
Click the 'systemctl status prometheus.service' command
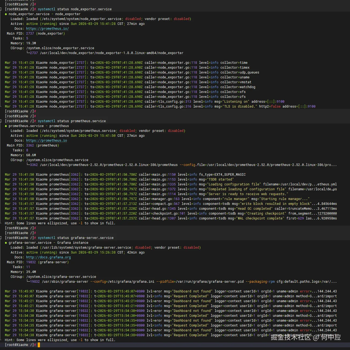72,121
